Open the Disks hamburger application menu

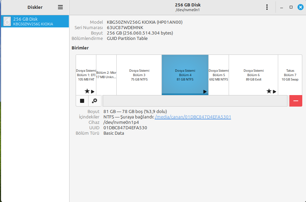pos(60,7)
